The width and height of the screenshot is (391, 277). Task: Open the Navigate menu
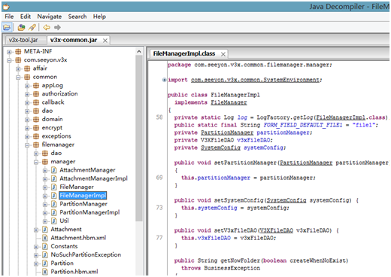[x=50, y=17]
